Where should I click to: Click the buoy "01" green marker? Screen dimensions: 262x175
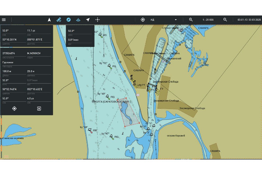(110, 67)
